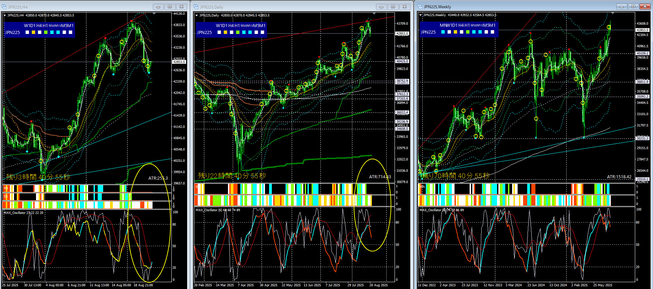Click the gray chart-shift triangle atop the Weekly chart
This screenshot has height=289, width=653.
[613, 13]
